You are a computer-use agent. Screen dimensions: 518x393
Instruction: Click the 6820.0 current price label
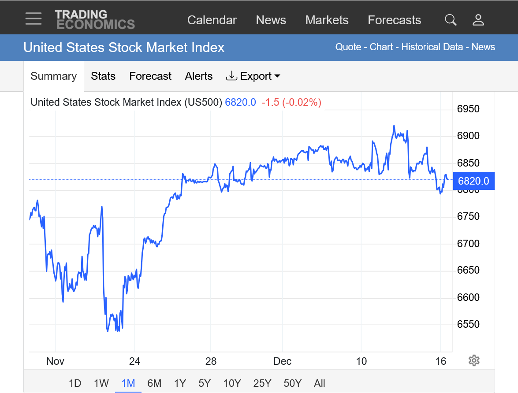point(473,181)
